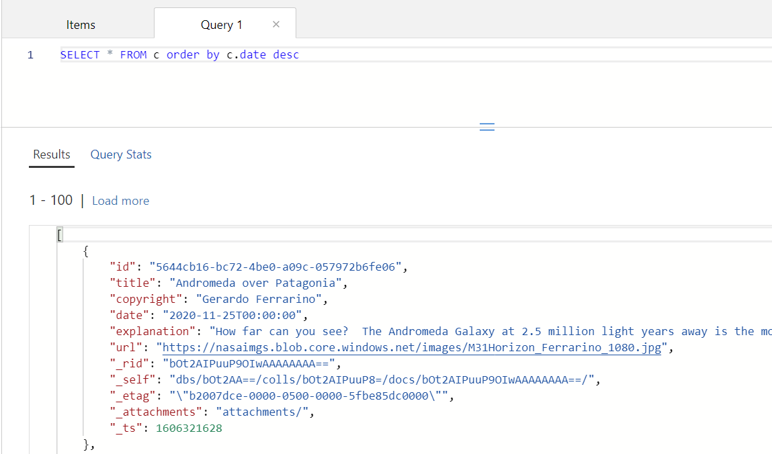Click the copyright value "Gerardo Ferrarino"

[259, 299]
